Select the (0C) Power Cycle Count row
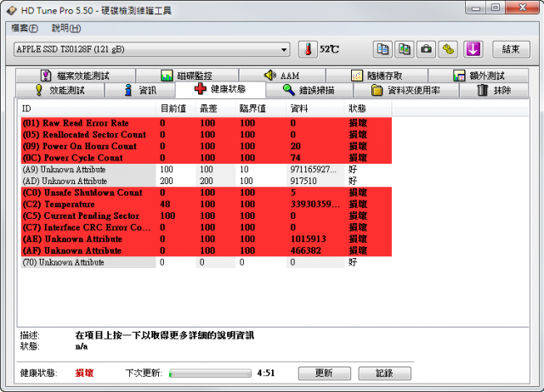544x392 pixels. pyautogui.click(x=206, y=158)
